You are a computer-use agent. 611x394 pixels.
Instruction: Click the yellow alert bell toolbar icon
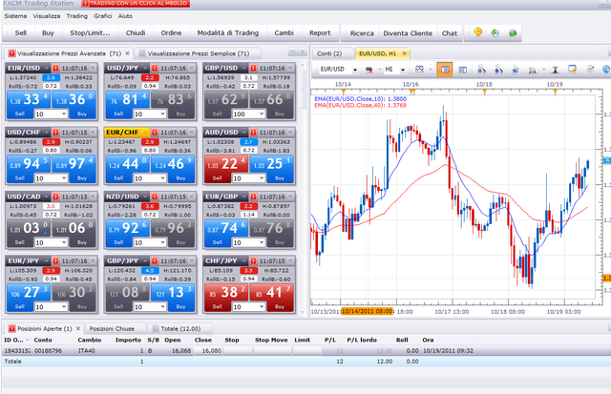(477, 32)
